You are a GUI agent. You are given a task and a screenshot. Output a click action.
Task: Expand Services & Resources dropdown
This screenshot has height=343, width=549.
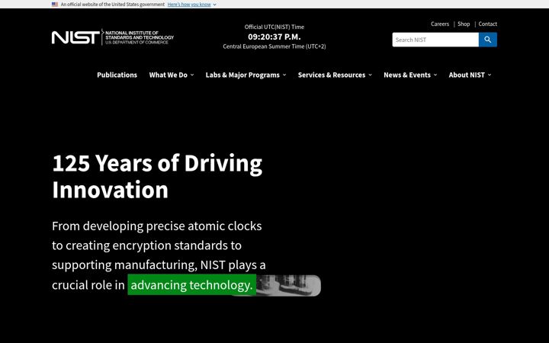tap(335, 75)
